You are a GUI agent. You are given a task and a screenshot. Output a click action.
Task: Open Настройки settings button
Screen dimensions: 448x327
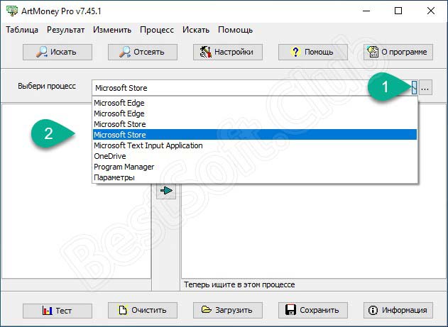click(x=228, y=52)
